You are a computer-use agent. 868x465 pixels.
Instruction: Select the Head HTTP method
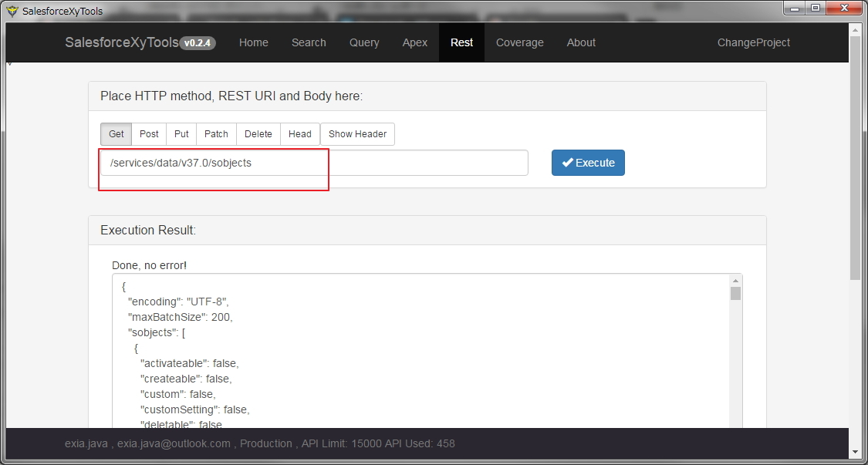pos(300,134)
